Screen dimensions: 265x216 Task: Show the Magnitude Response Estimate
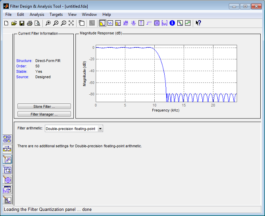pyautogui.click(x=180, y=23)
